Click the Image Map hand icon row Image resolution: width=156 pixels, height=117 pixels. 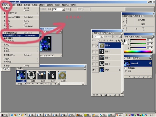(138, 68)
